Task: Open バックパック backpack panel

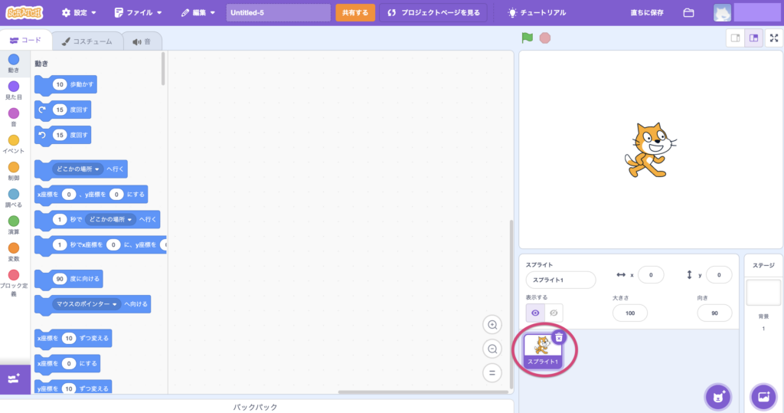Action: [x=256, y=407]
